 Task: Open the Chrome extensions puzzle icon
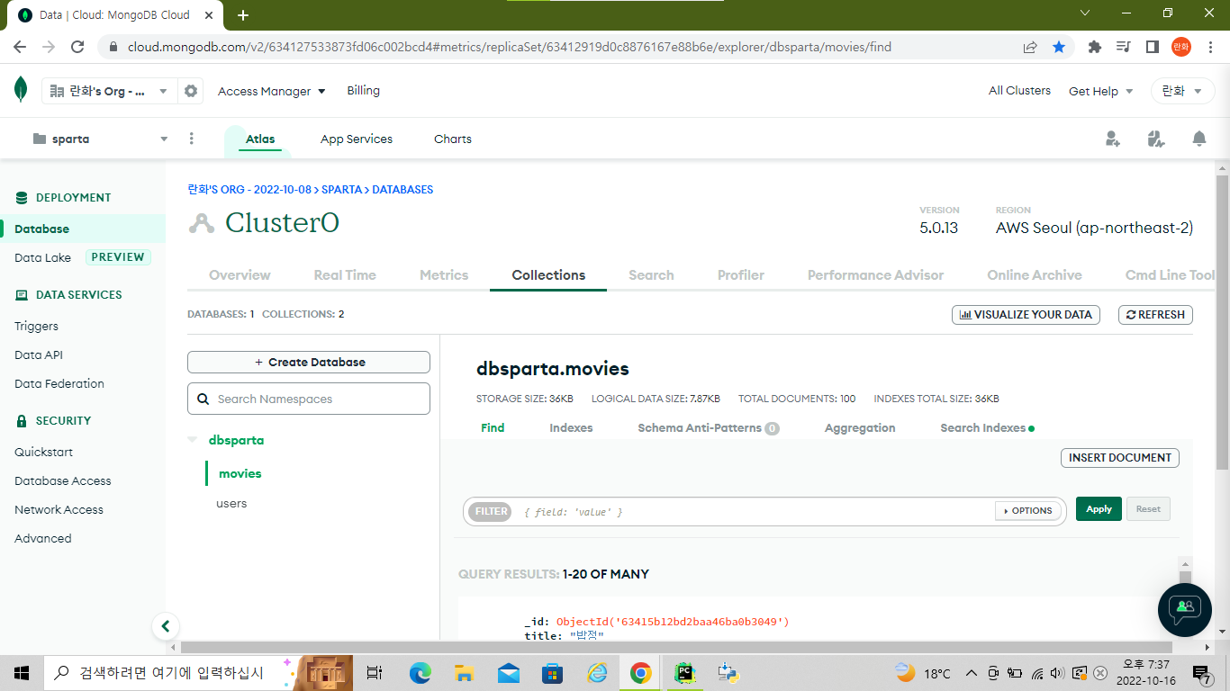[1095, 47]
